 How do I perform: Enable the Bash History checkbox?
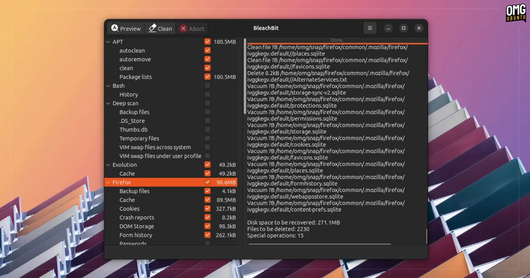point(207,94)
